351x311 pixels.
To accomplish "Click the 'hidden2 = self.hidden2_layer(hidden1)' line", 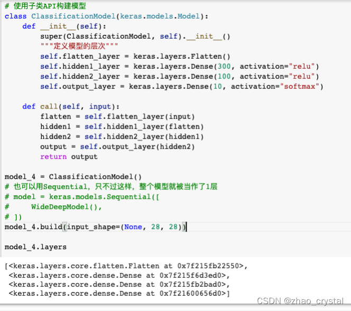I will click(x=122, y=136).
